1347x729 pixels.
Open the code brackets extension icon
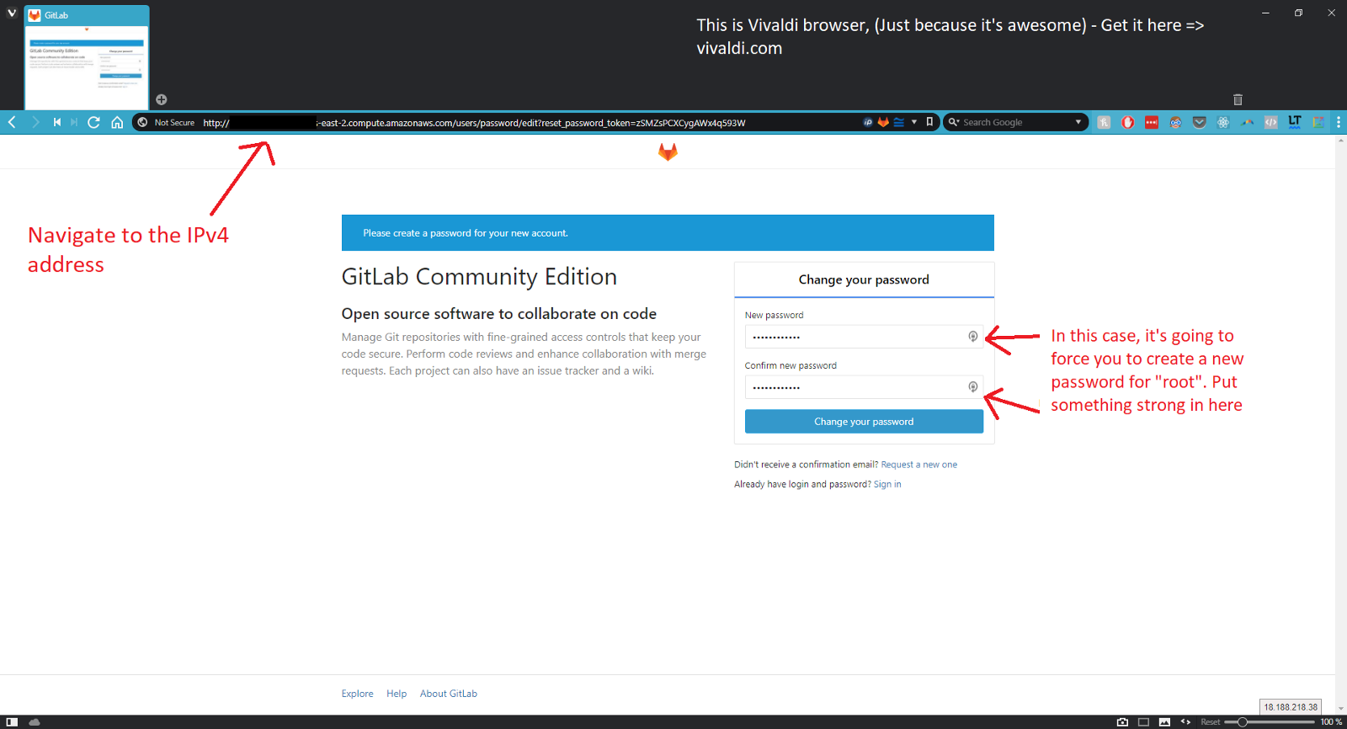[1271, 122]
